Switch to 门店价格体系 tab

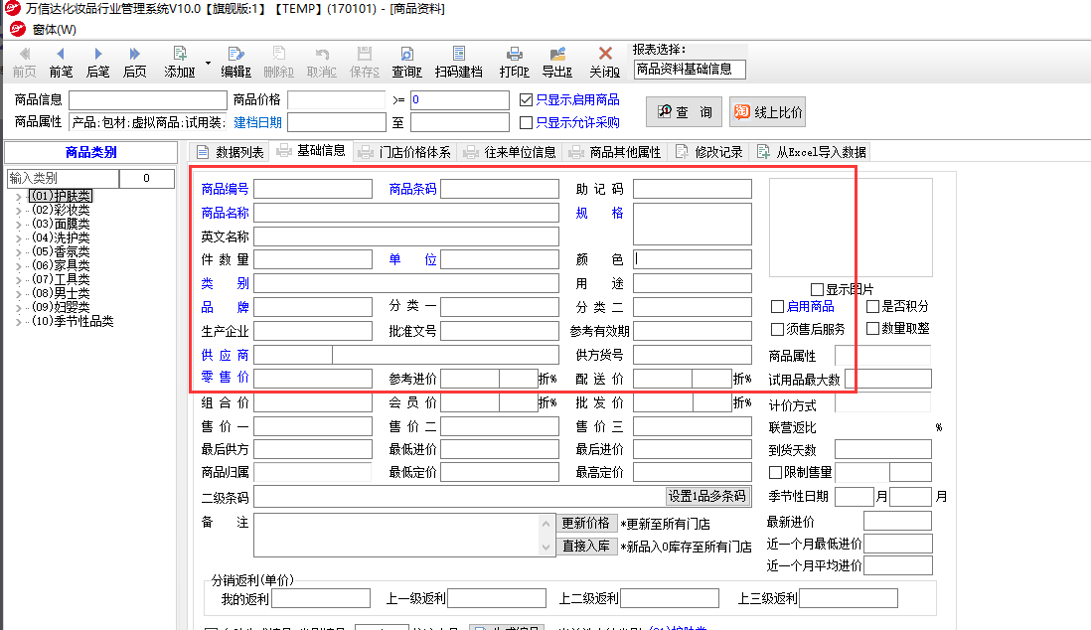point(404,152)
